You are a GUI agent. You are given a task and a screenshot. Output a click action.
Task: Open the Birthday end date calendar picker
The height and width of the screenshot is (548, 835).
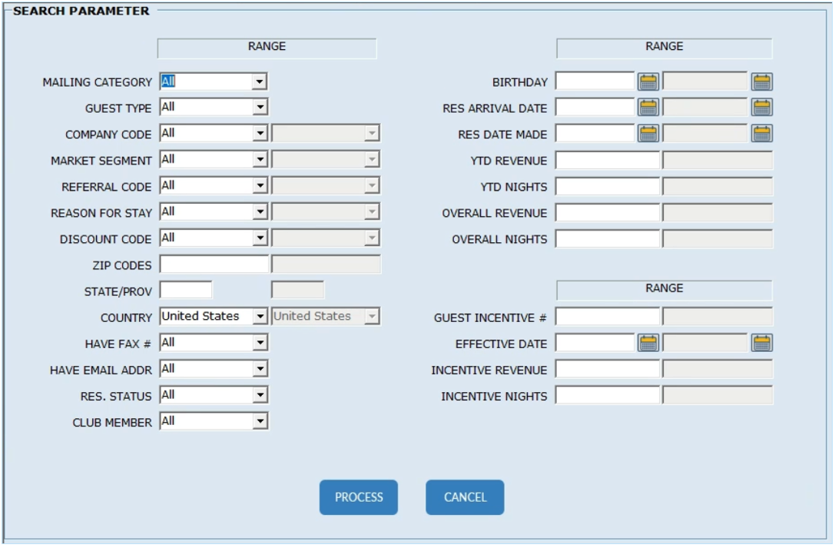point(761,81)
